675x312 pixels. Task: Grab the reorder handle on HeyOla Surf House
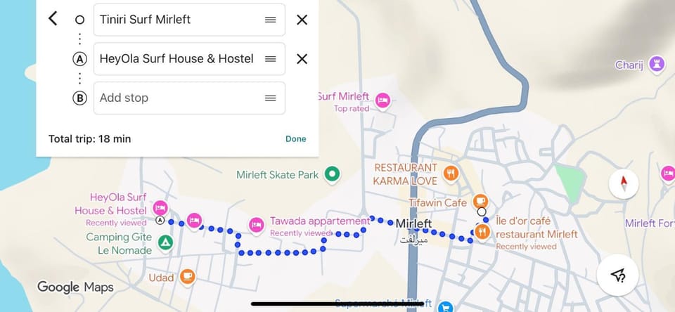coord(270,59)
